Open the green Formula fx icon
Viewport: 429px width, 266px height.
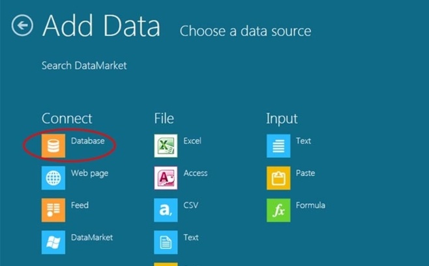pyautogui.click(x=278, y=210)
